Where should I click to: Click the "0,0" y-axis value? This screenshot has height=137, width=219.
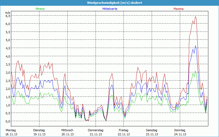click(x=8, y=121)
